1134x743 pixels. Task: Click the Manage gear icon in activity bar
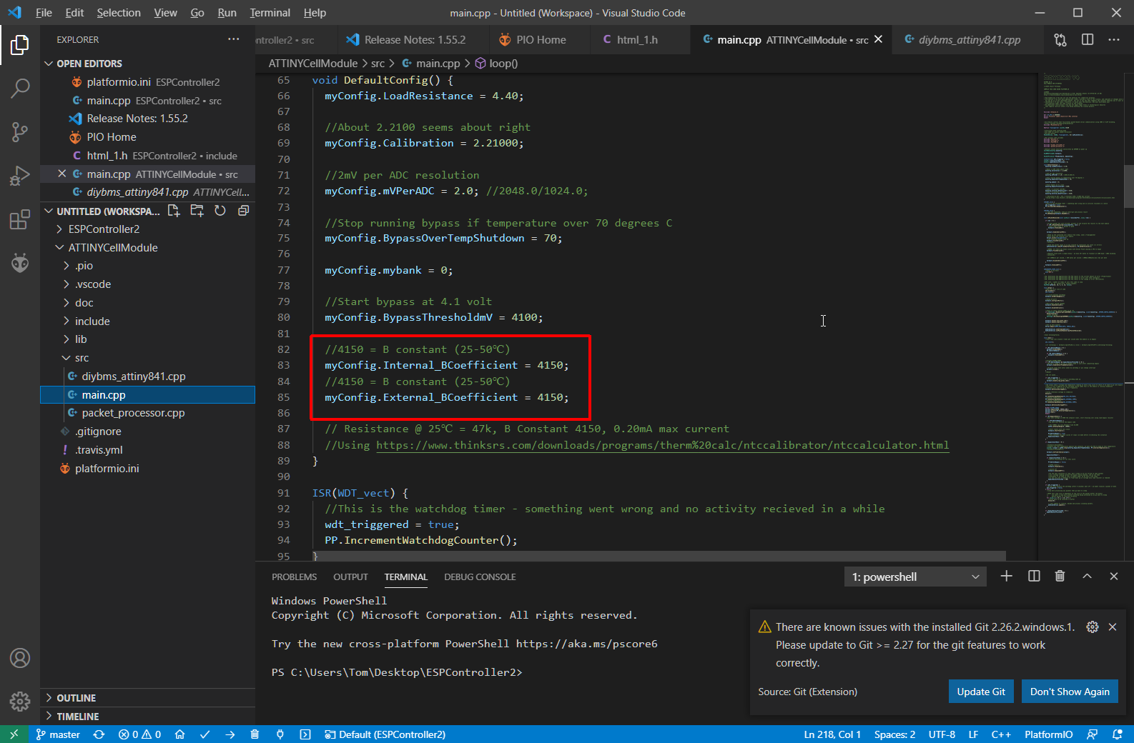pos(20,701)
